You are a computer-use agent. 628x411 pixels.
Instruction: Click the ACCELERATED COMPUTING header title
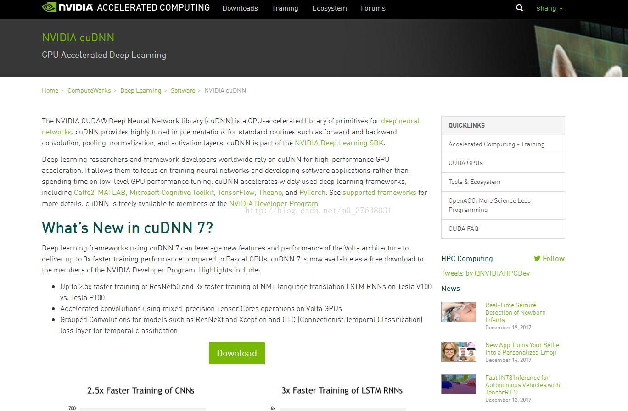click(153, 8)
